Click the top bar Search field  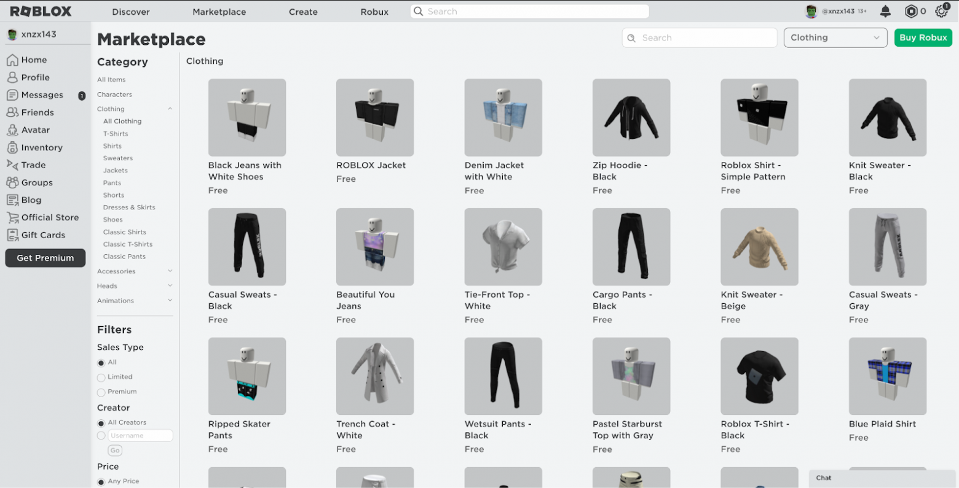[x=530, y=11]
